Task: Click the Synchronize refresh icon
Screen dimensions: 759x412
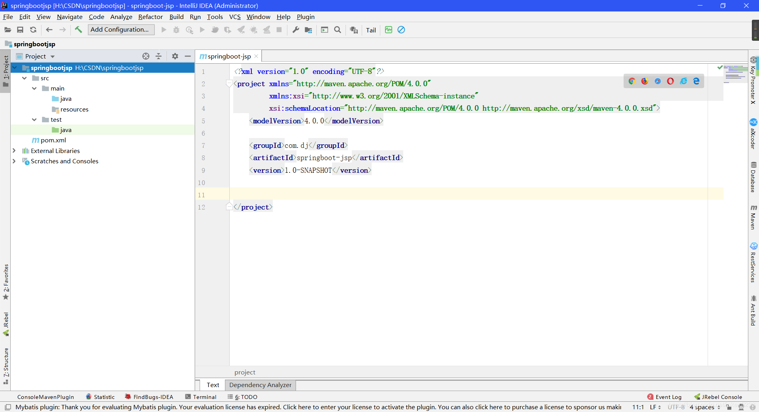Action: 33,30
